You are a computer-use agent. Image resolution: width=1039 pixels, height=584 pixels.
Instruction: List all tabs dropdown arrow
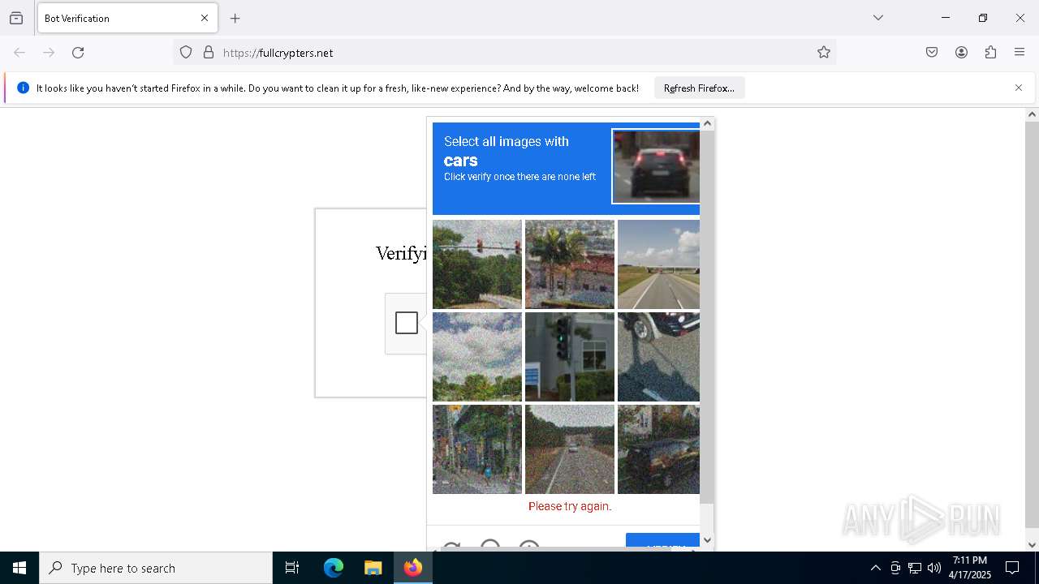pos(878,18)
